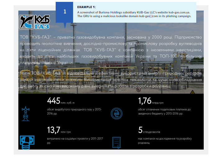223x157 pixels.
Task: Click the hryvnia currency circle icon
Action: pyautogui.click(x=117, y=113)
